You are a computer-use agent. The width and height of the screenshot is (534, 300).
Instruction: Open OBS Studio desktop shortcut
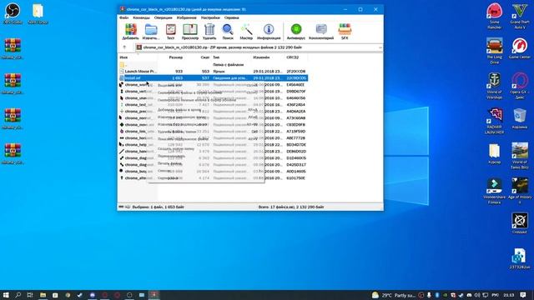[x=13, y=13]
